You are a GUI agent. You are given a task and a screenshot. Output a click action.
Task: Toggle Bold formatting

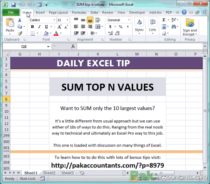pos(32,27)
